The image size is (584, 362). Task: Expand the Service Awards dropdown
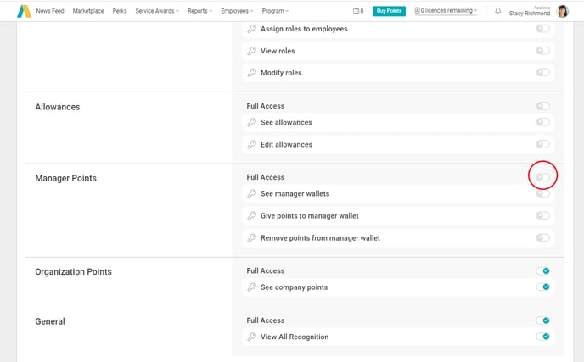click(157, 11)
